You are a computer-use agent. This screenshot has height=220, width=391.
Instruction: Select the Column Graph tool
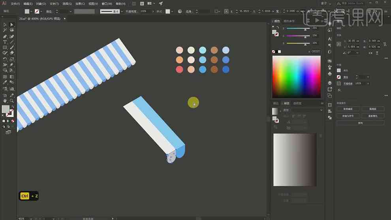11,89
